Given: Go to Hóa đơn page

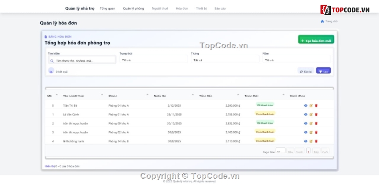Looking at the screenshot, I should 182,8.
